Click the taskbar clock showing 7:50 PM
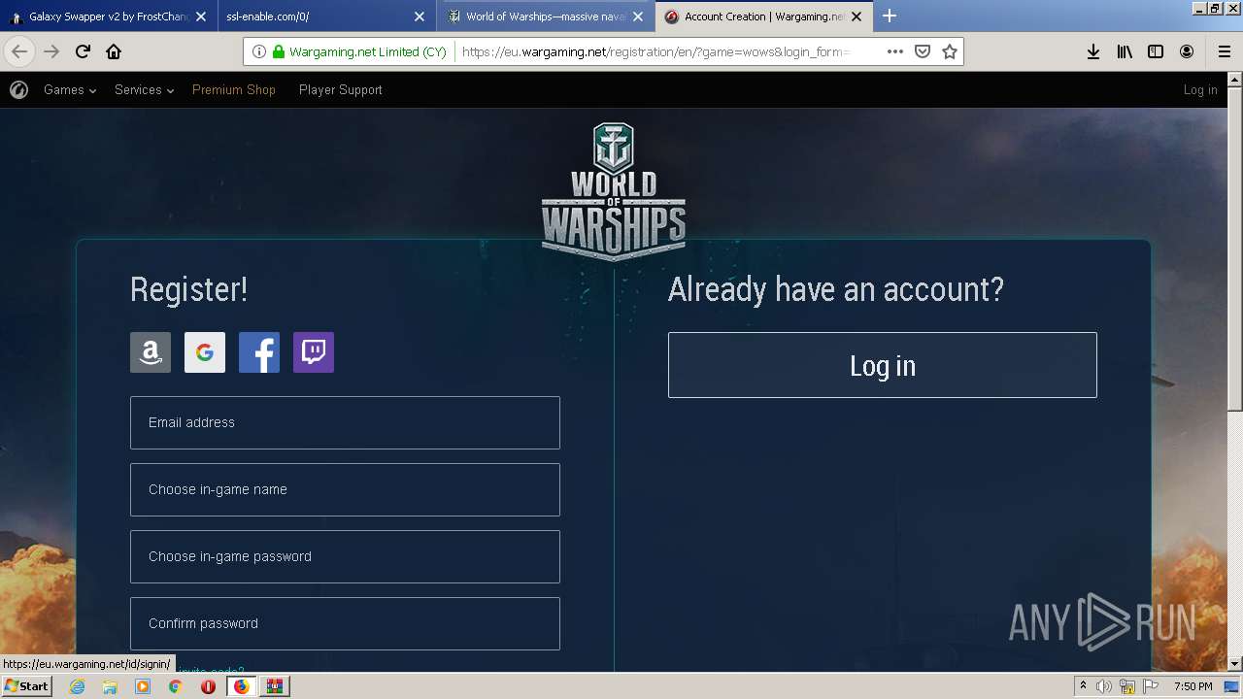1243x699 pixels. tap(1193, 686)
